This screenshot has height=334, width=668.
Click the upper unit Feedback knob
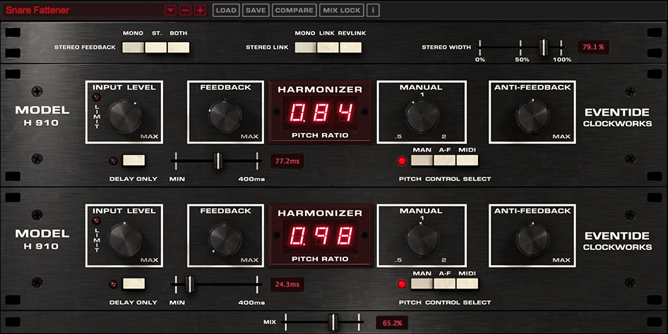point(225,116)
